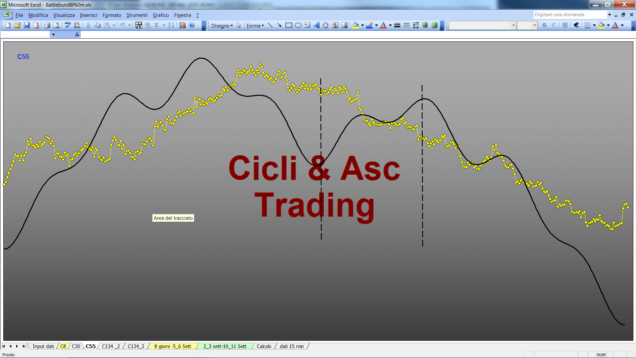Expand the Name Box dropdown arrow
636x358 pixels.
(53, 34)
